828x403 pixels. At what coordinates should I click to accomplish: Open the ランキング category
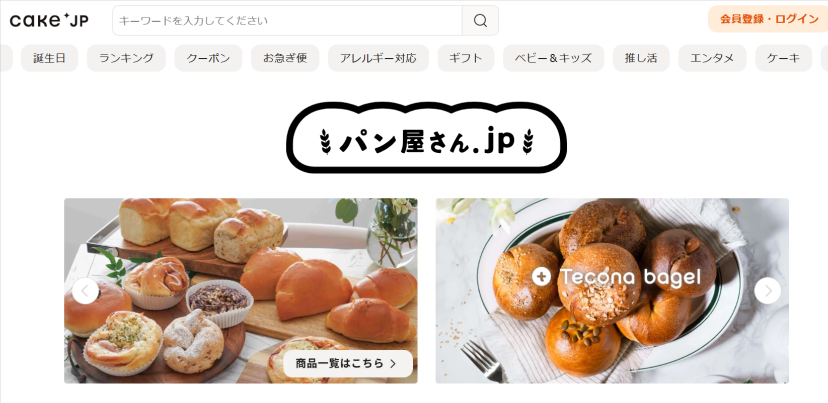point(126,58)
